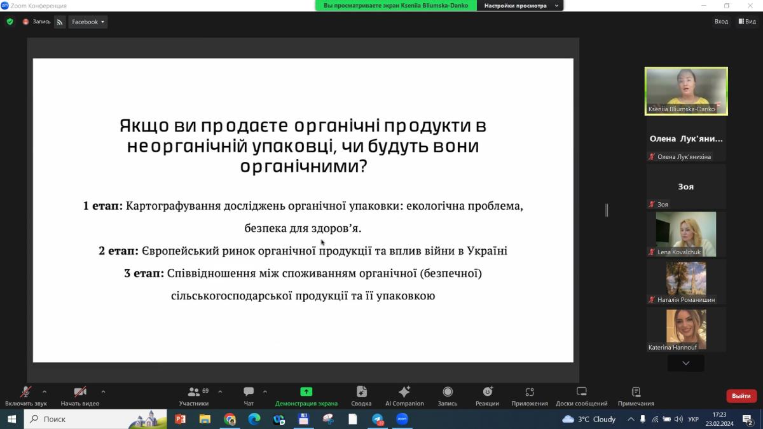Expand the Настройки просмотра dropdown
The width and height of the screenshot is (763, 429).
[x=520, y=6]
